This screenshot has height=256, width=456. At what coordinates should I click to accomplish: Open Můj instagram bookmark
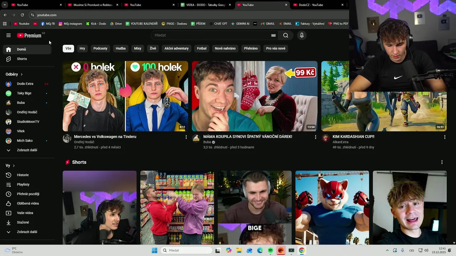(x=70, y=24)
